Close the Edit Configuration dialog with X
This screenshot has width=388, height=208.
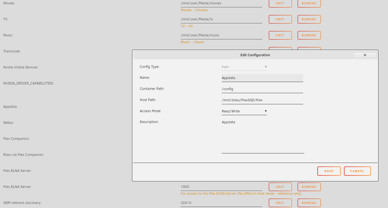(365, 55)
